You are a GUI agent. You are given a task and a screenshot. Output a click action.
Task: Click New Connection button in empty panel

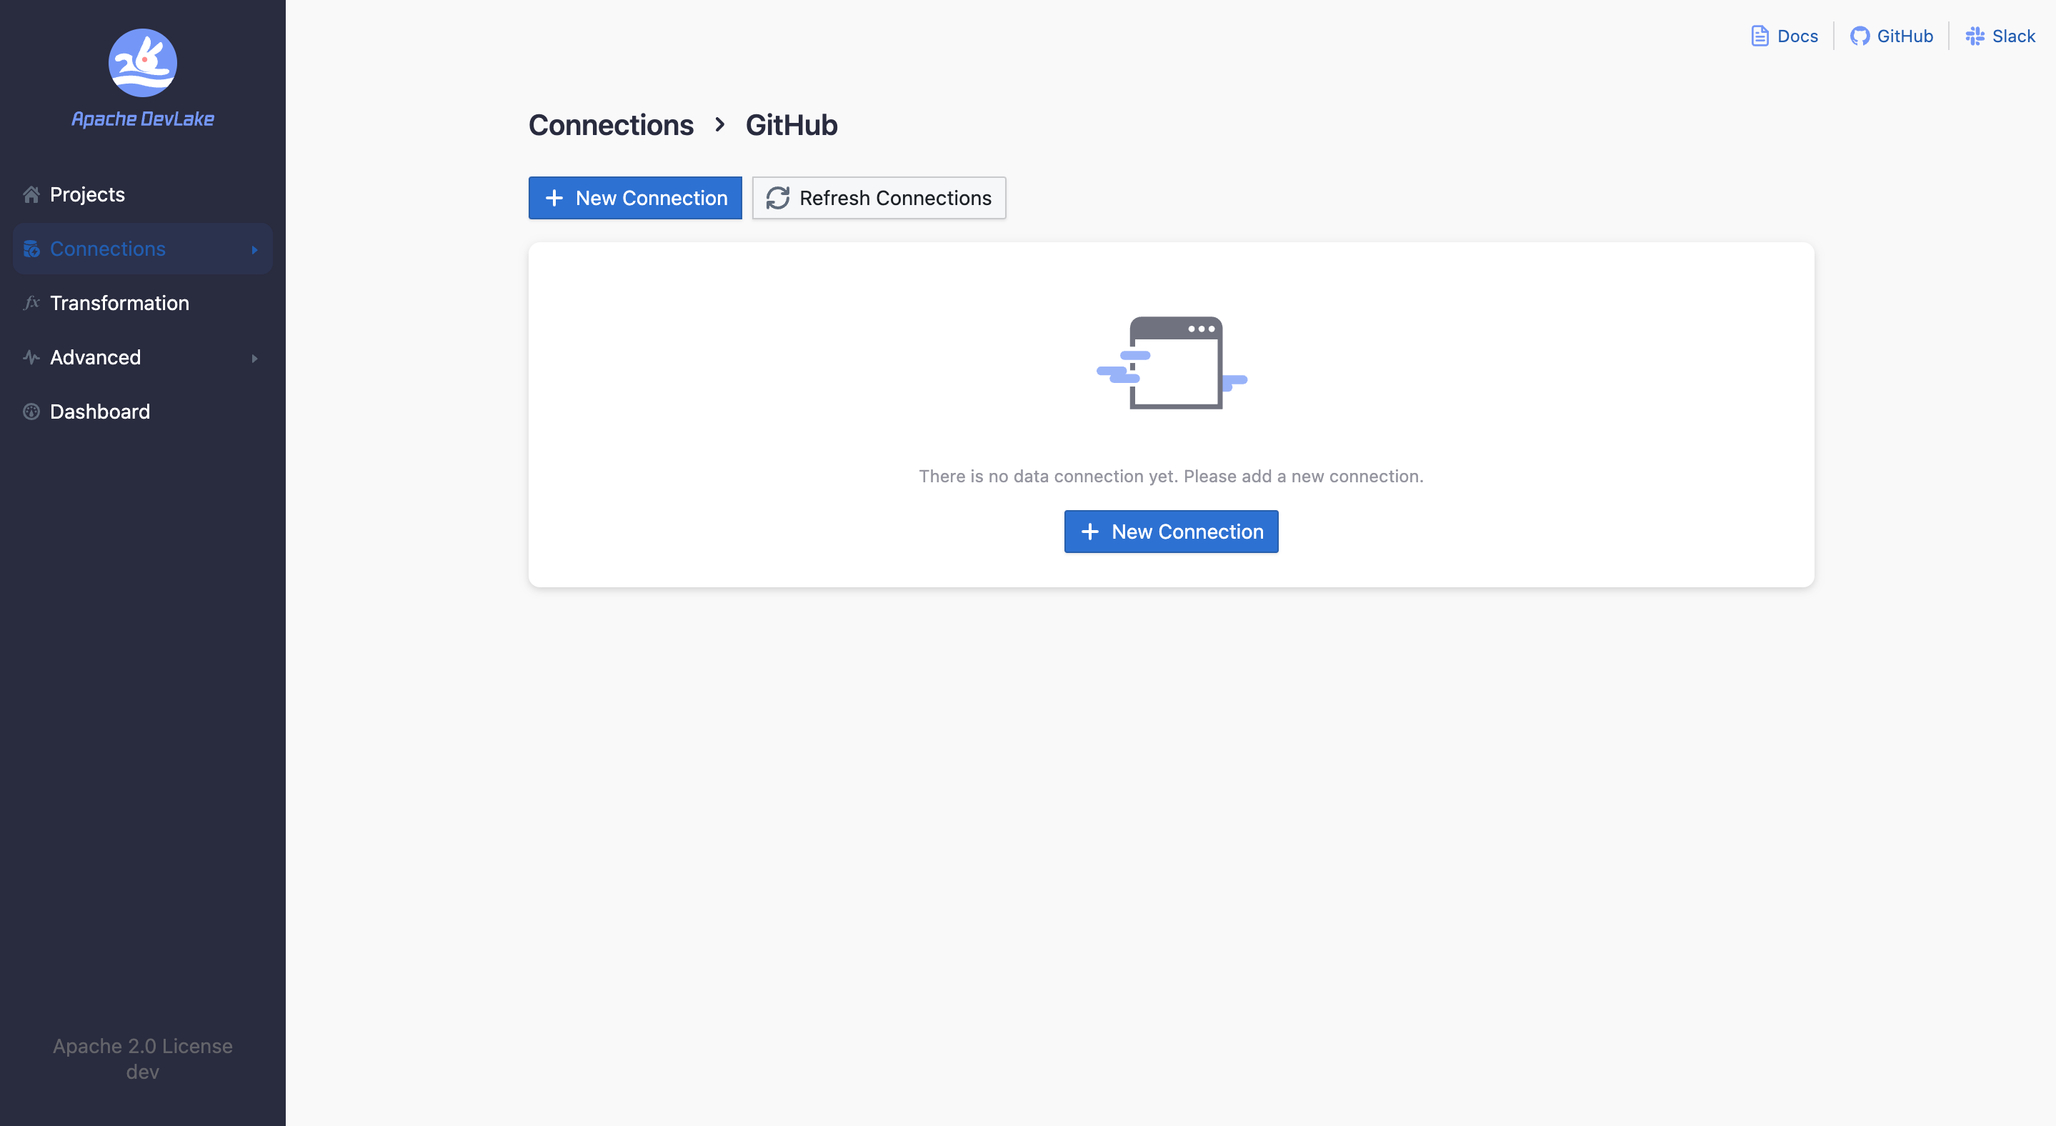[x=1170, y=532]
